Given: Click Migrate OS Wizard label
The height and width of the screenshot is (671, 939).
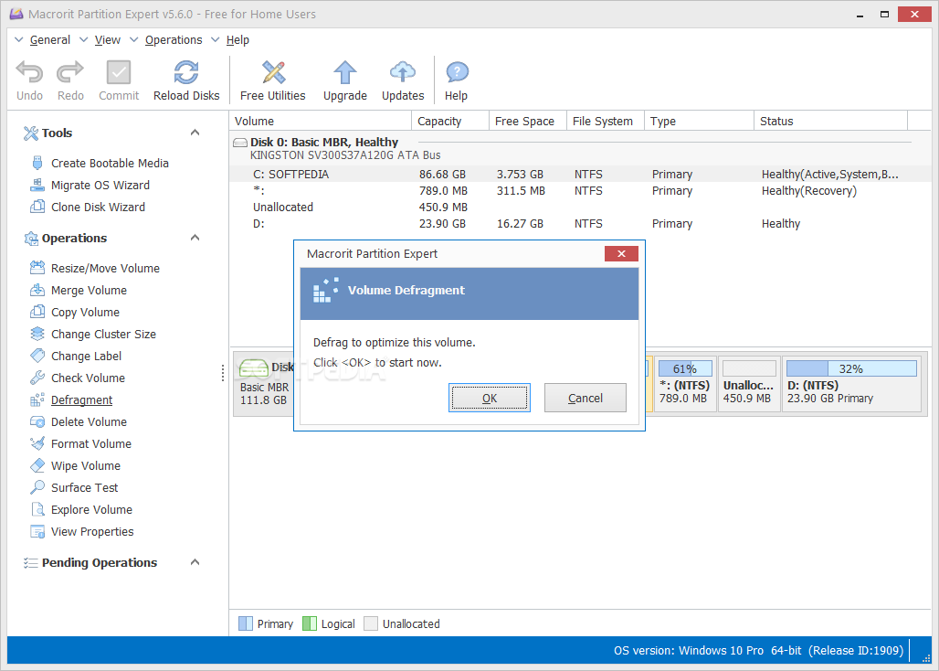Looking at the screenshot, I should coord(100,186).
